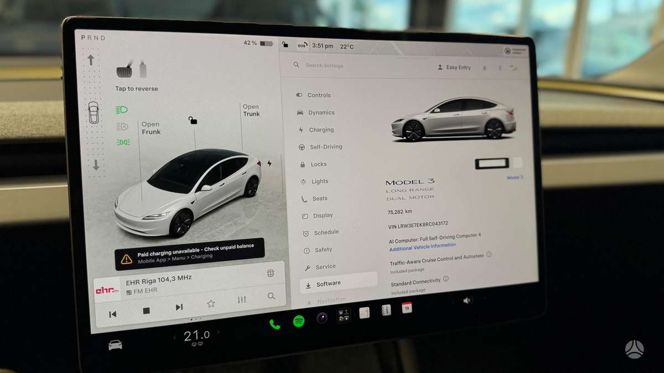Favorite the station with star icon

[211, 303]
